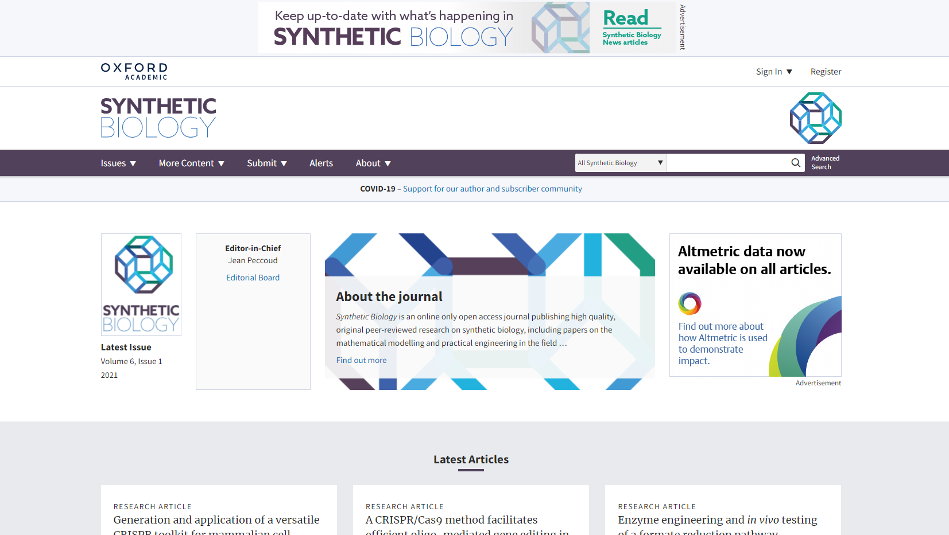Expand the Submit menu
949x535 pixels.
point(267,163)
